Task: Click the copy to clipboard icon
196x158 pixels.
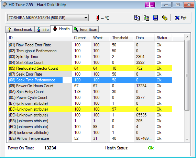Action: click(x=137, y=18)
